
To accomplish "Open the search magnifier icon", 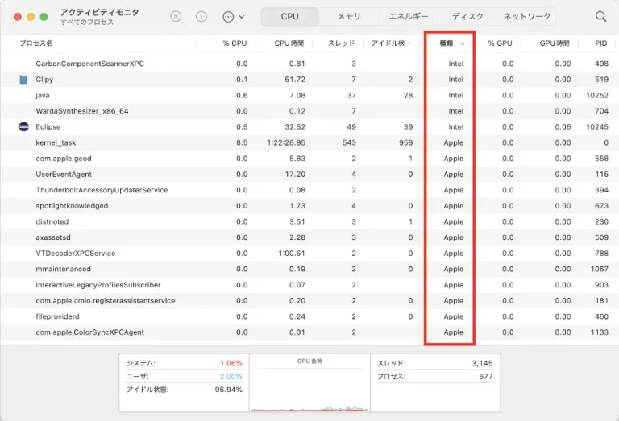I will pyautogui.click(x=600, y=17).
